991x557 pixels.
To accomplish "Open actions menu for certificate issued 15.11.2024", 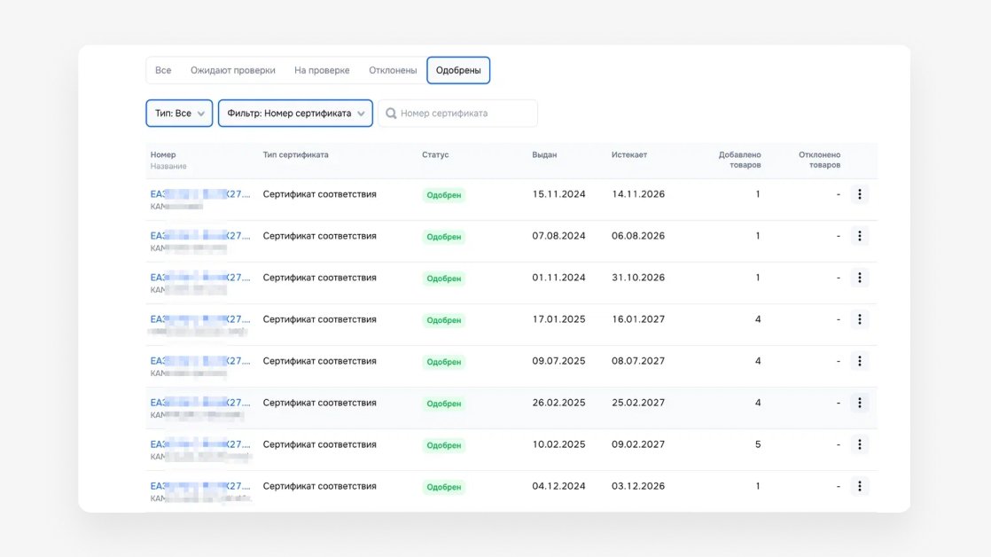I will pos(859,195).
